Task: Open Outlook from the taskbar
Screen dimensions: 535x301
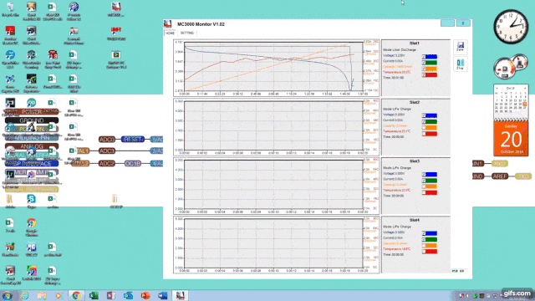Action: [x=128, y=295]
